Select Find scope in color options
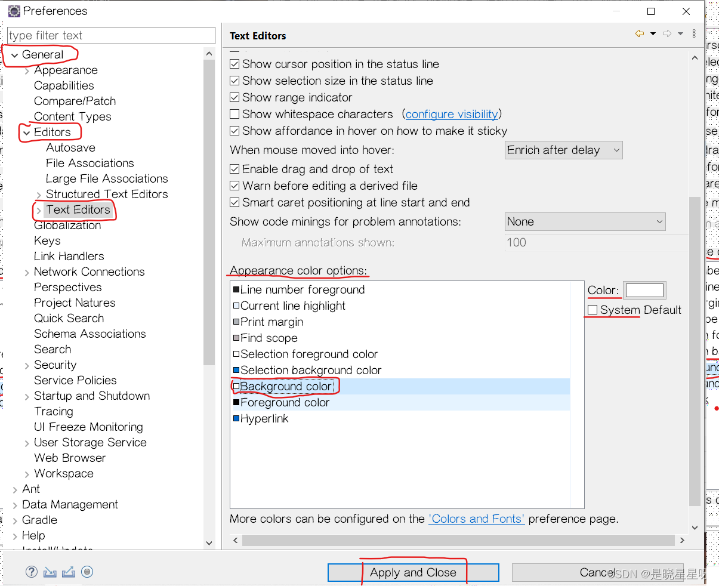The image size is (719, 586). pos(266,338)
